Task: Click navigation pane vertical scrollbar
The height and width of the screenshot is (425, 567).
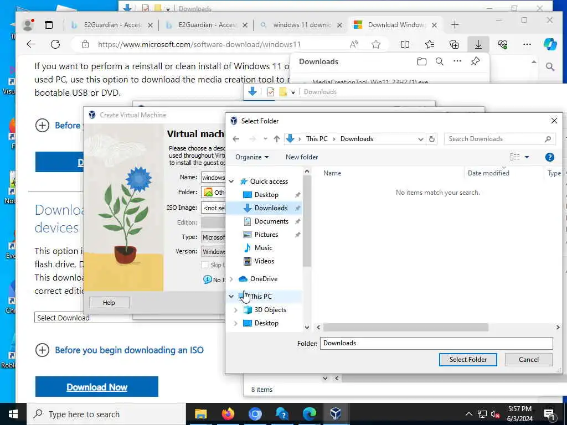Action: pyautogui.click(x=307, y=220)
